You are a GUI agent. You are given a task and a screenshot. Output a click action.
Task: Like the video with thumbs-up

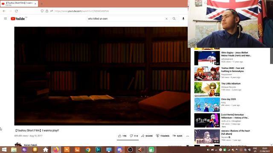pyautogui.click(x=122, y=136)
